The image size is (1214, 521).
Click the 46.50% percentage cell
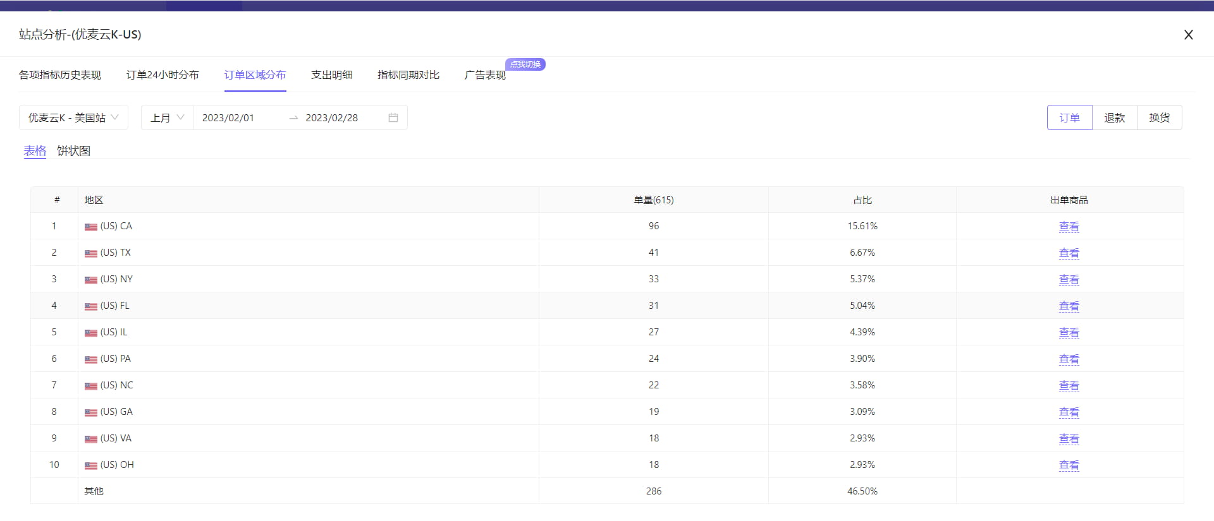pyautogui.click(x=862, y=491)
